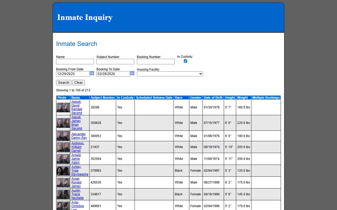
Task: Click the Inmate Inquiry page title
Action: coord(85,17)
